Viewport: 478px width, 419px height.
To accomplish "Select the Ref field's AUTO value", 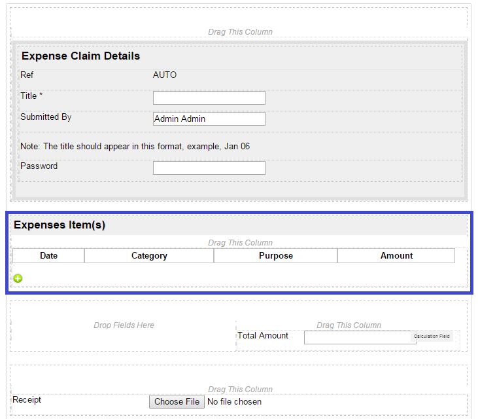I will tap(165, 75).
